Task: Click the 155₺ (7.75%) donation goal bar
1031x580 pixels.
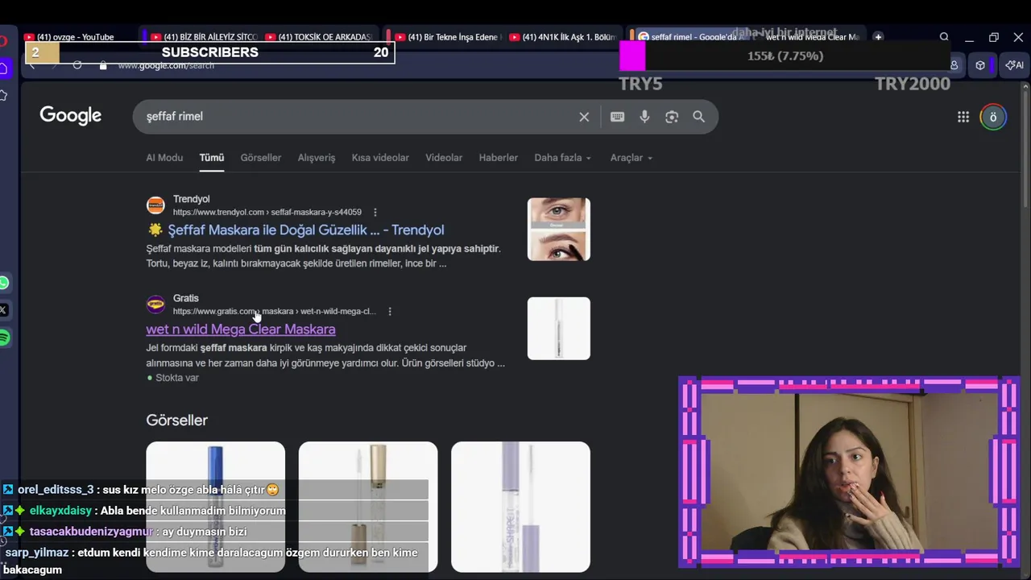Action: click(x=785, y=56)
